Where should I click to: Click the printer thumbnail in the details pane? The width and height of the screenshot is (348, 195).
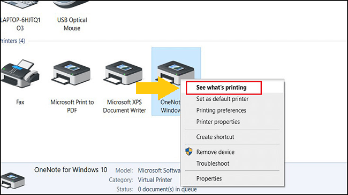click(x=13, y=181)
